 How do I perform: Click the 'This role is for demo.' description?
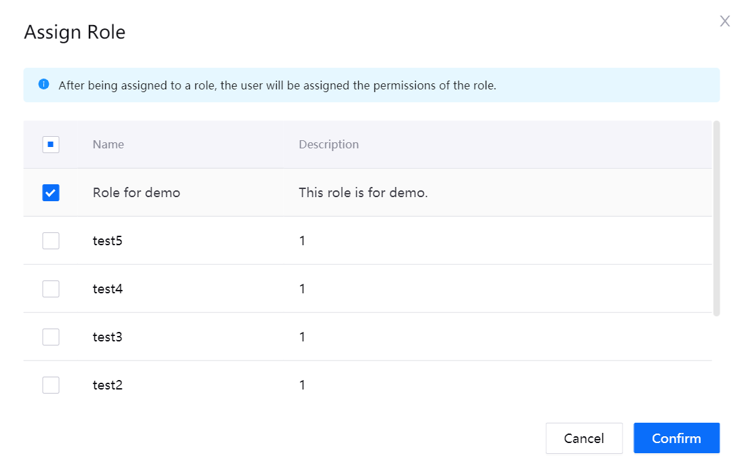363,193
